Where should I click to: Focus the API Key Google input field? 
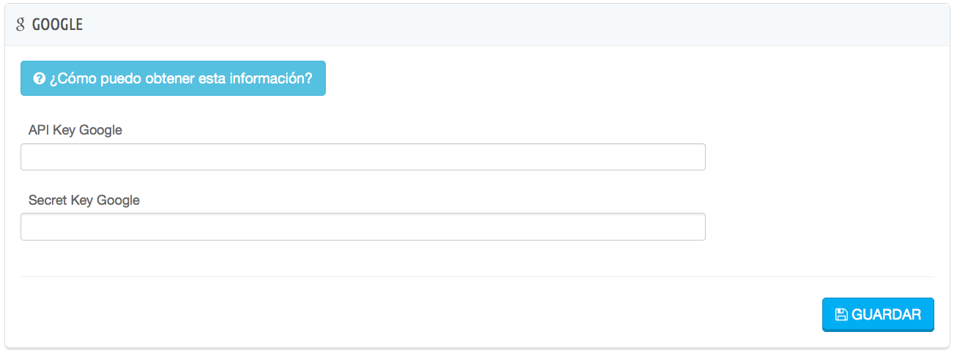click(362, 157)
